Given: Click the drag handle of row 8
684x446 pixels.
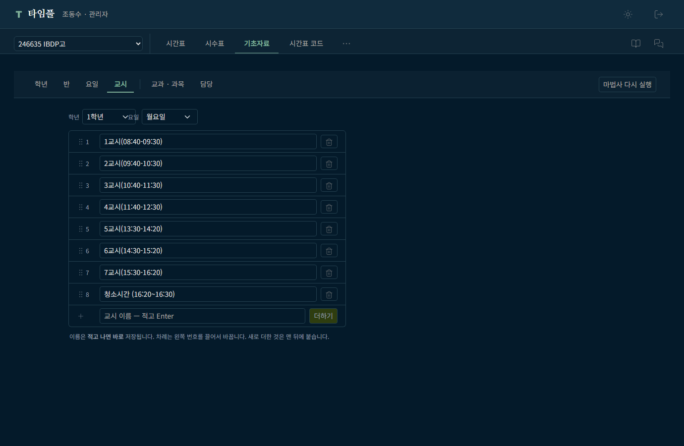Looking at the screenshot, I should tap(81, 294).
